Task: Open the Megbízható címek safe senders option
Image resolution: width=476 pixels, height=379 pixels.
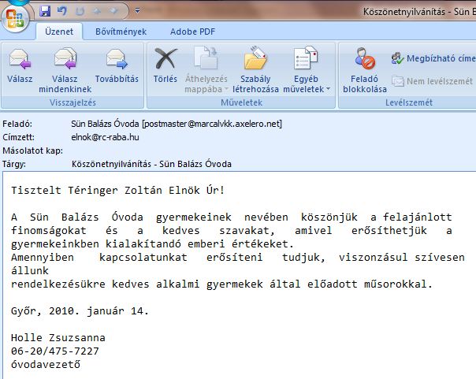Action: [433, 58]
